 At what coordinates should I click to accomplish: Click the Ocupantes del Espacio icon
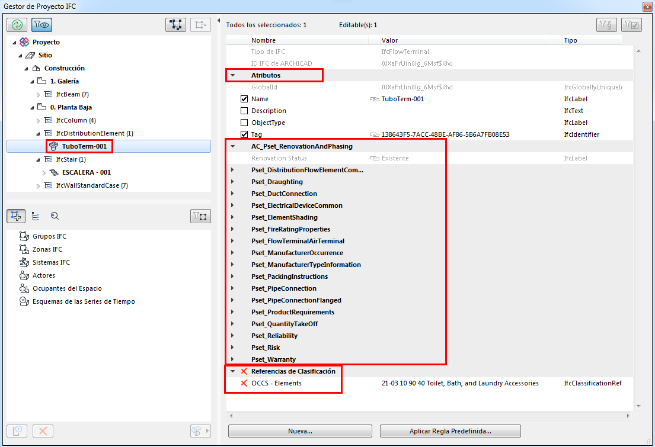coord(24,288)
